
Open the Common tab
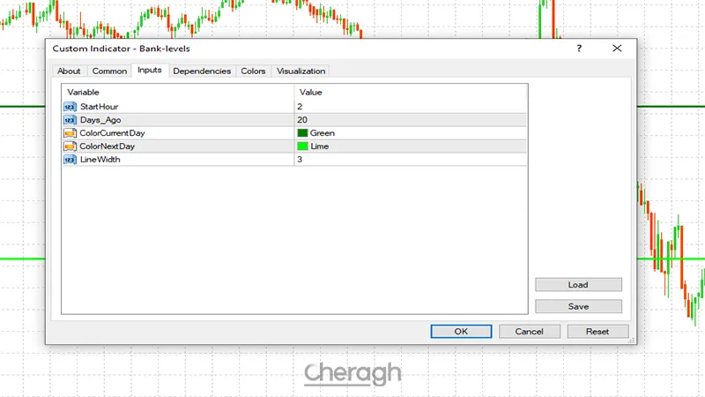[x=110, y=71]
